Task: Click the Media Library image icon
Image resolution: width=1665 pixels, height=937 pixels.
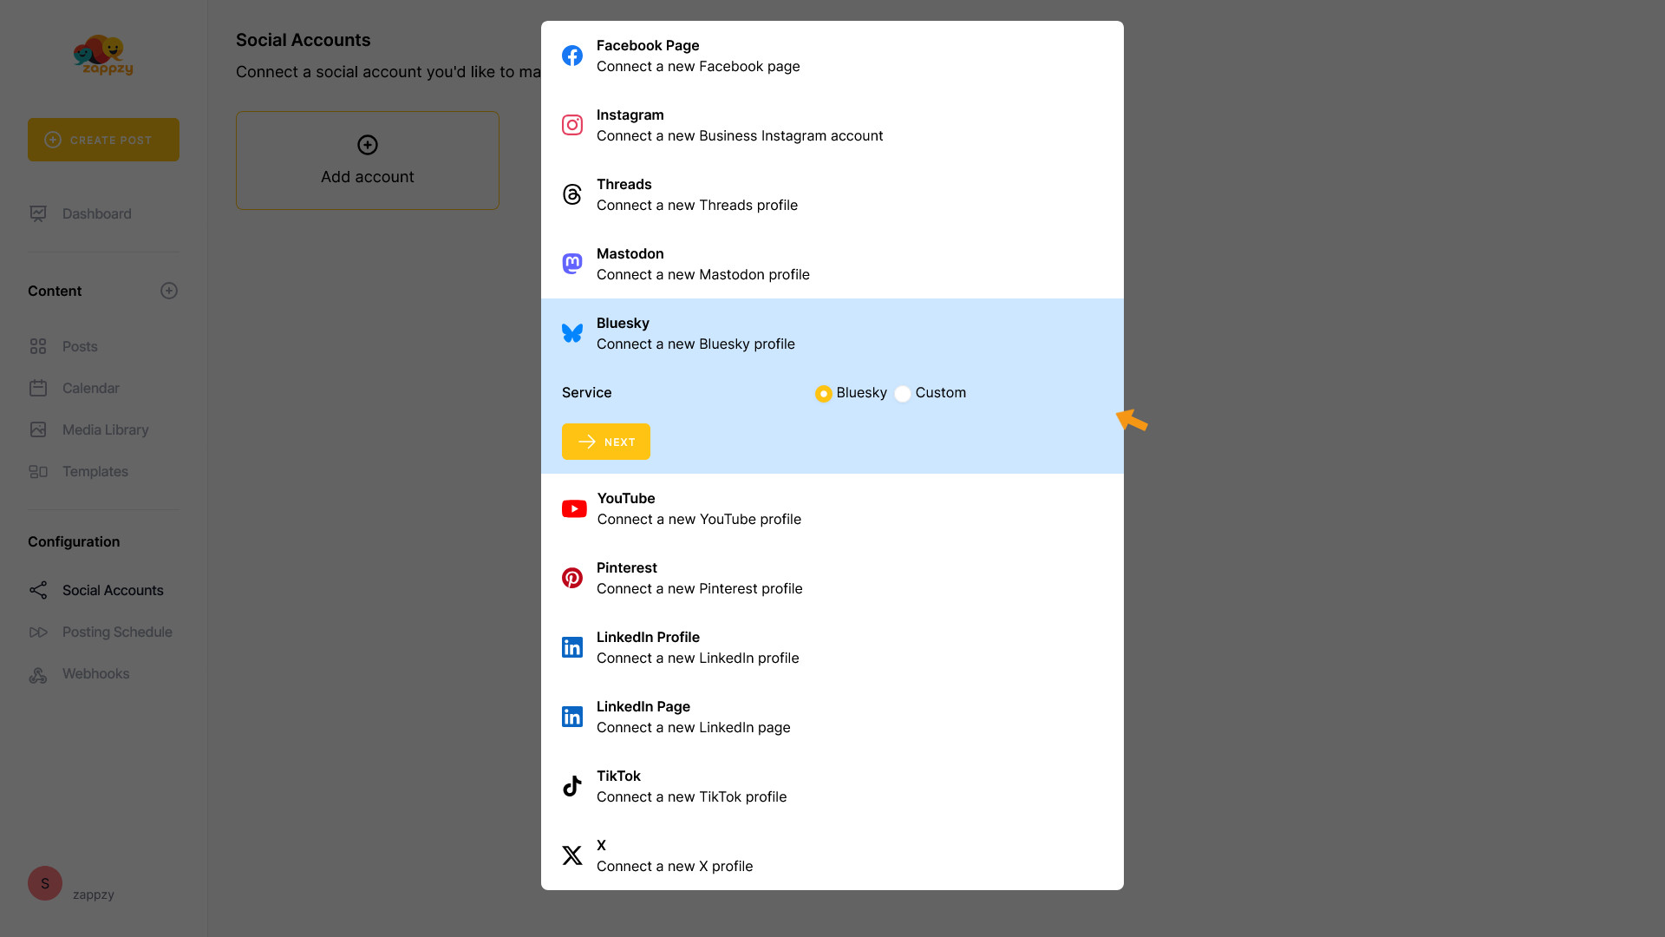Action: [38, 429]
